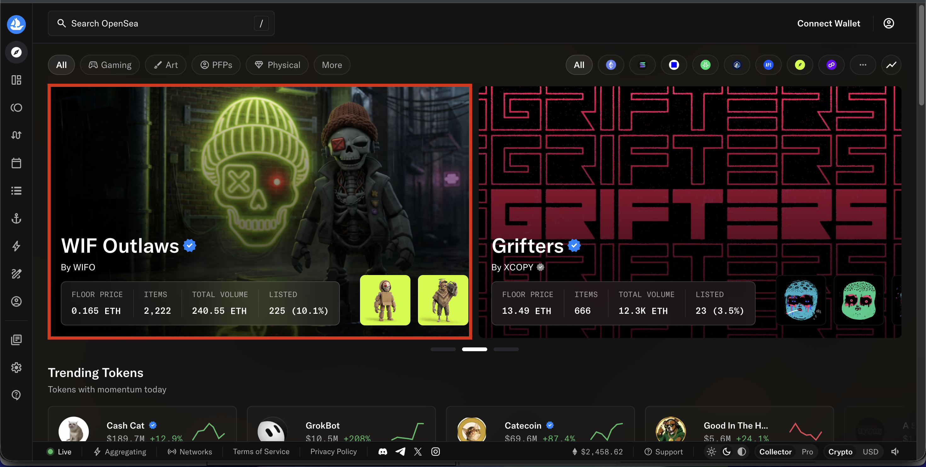Viewport: 926px width, 467px height.
Task: Select Crypto currency display
Action: click(x=840, y=452)
